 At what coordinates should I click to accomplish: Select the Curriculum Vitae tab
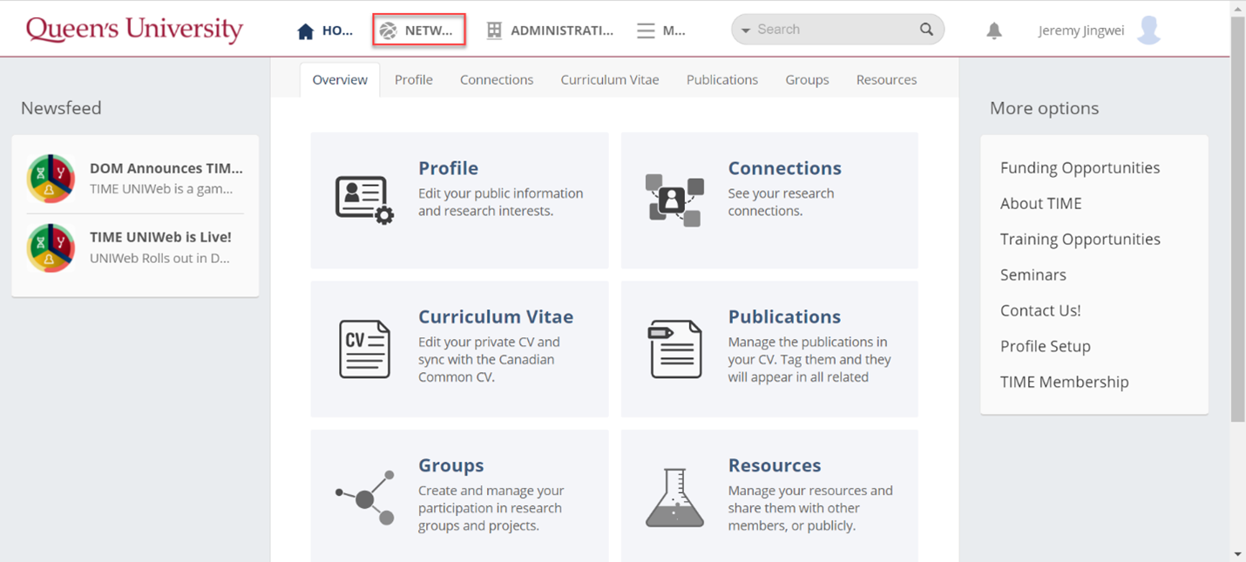(609, 79)
